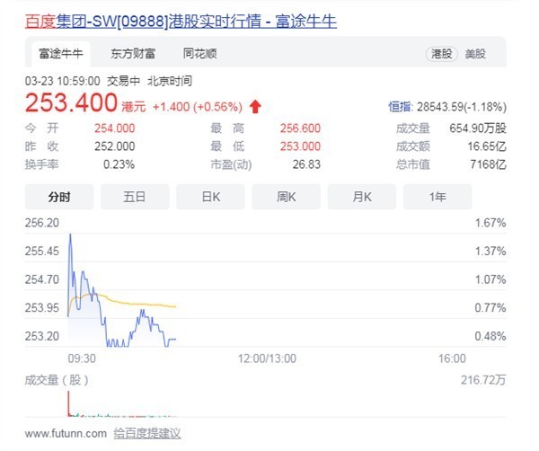Click the 恒指 index label
The image size is (539, 451).
pos(400,107)
